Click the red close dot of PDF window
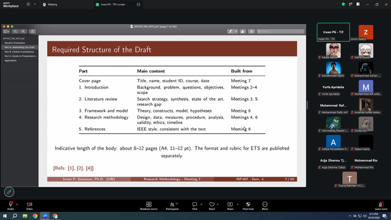The height and width of the screenshot is (220, 391). point(4,26)
